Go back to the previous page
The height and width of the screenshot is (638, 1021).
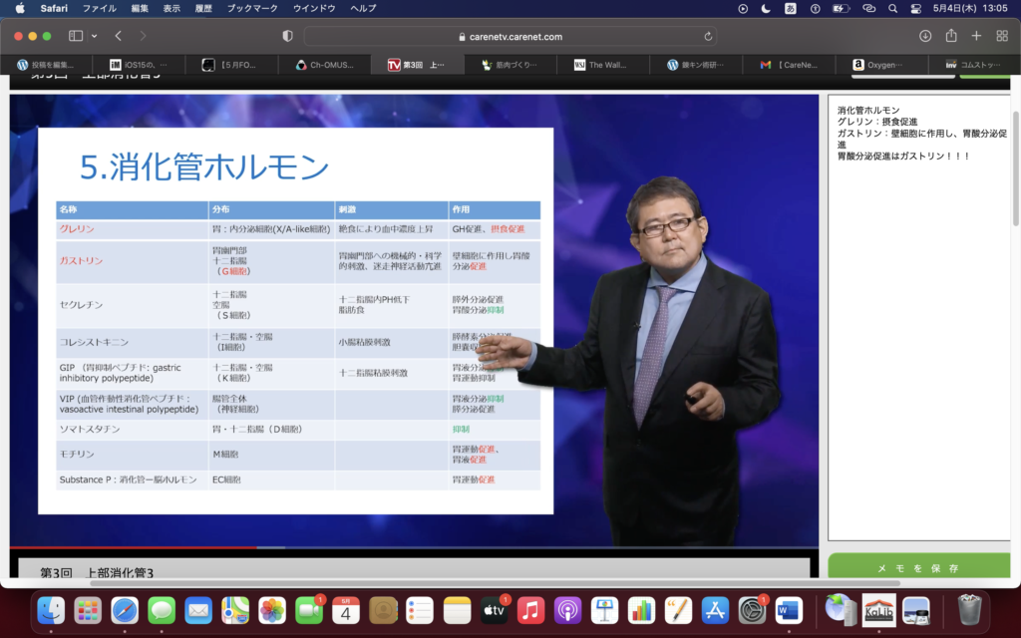point(118,36)
